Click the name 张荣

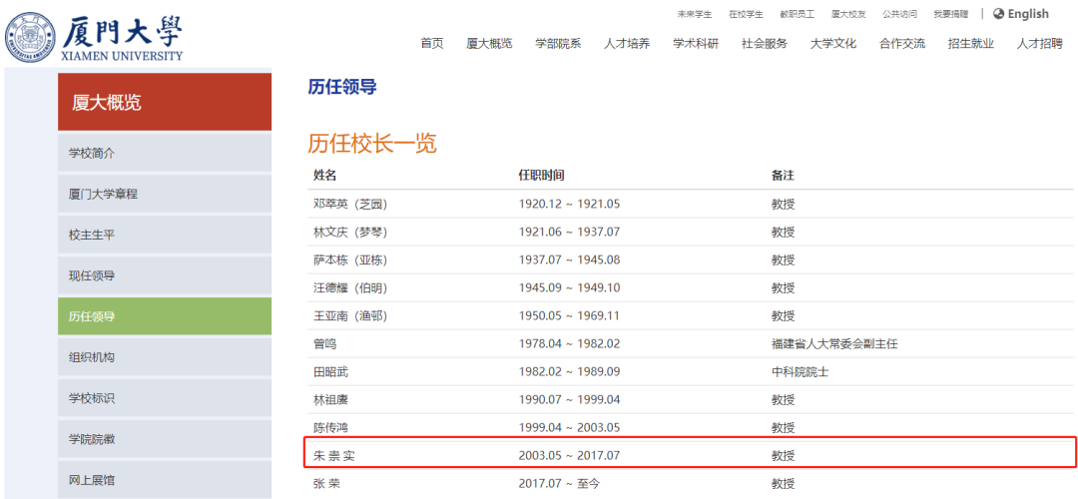[x=326, y=483]
